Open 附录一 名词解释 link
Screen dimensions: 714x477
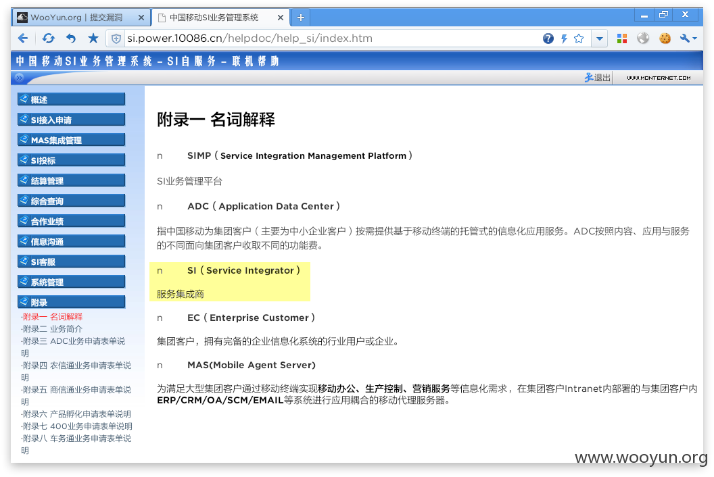52,317
